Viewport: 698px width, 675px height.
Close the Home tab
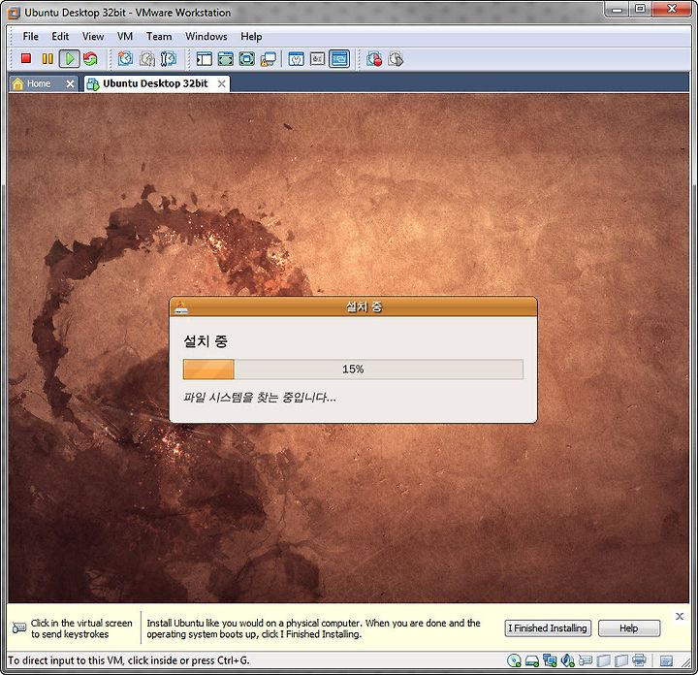(x=70, y=83)
